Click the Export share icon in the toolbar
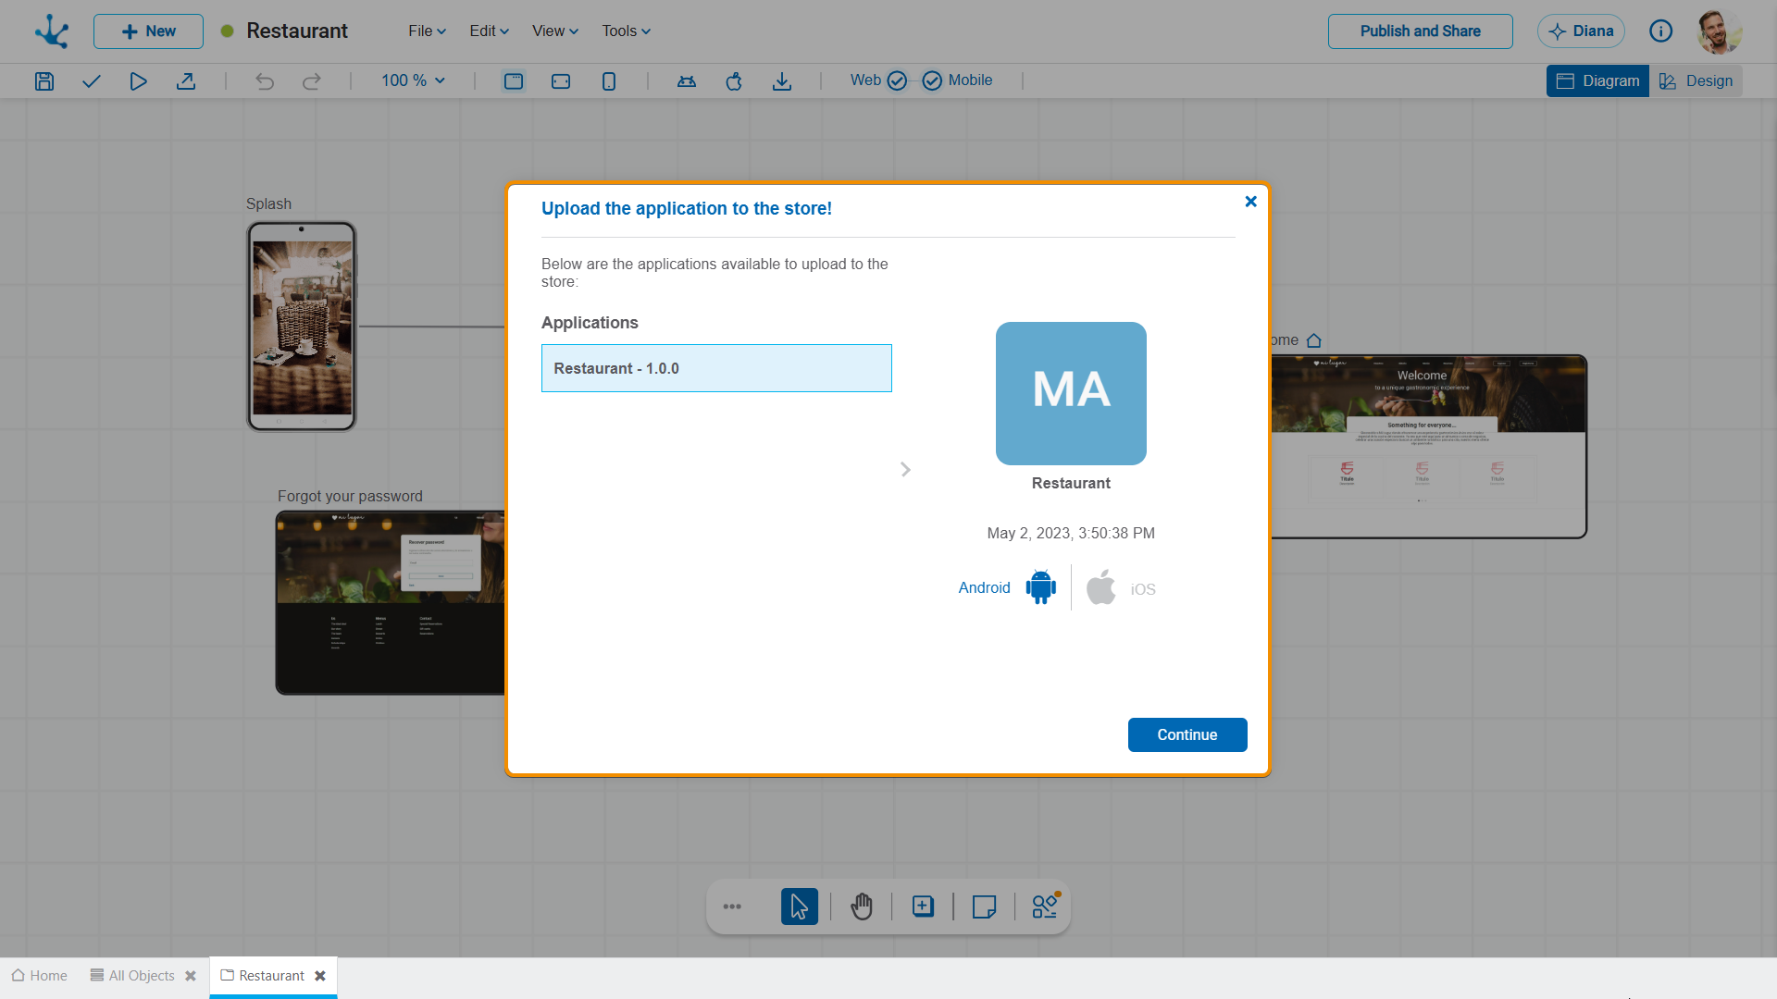 tap(186, 81)
